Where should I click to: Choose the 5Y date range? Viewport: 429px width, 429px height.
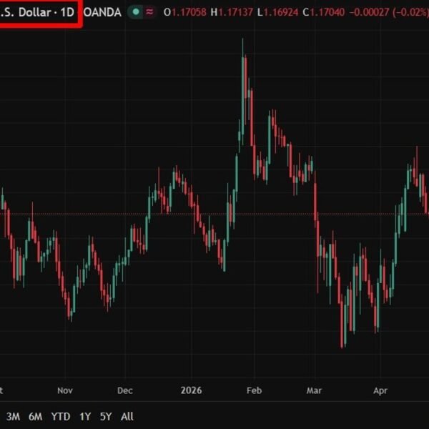[x=106, y=417]
